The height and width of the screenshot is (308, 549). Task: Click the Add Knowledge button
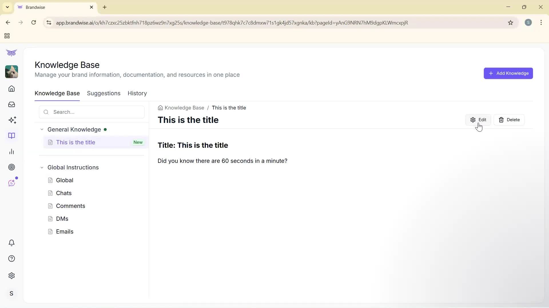coord(508,73)
